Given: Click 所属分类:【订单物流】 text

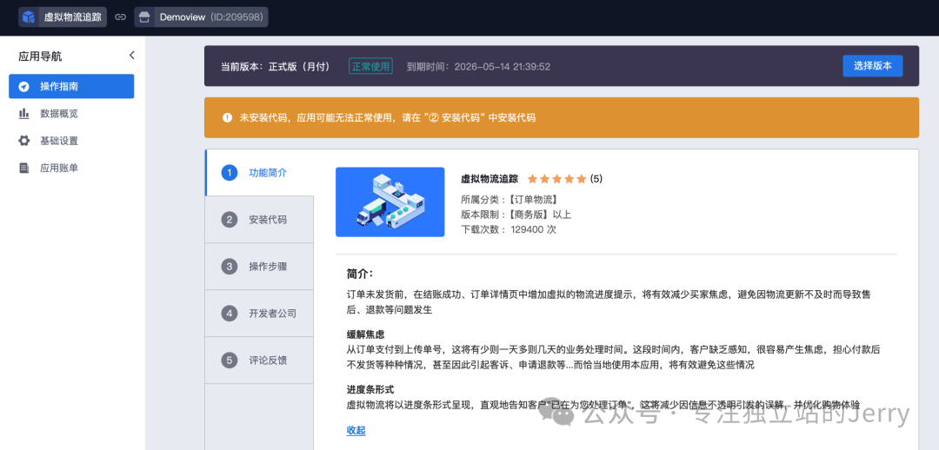Looking at the screenshot, I should coord(509,199).
